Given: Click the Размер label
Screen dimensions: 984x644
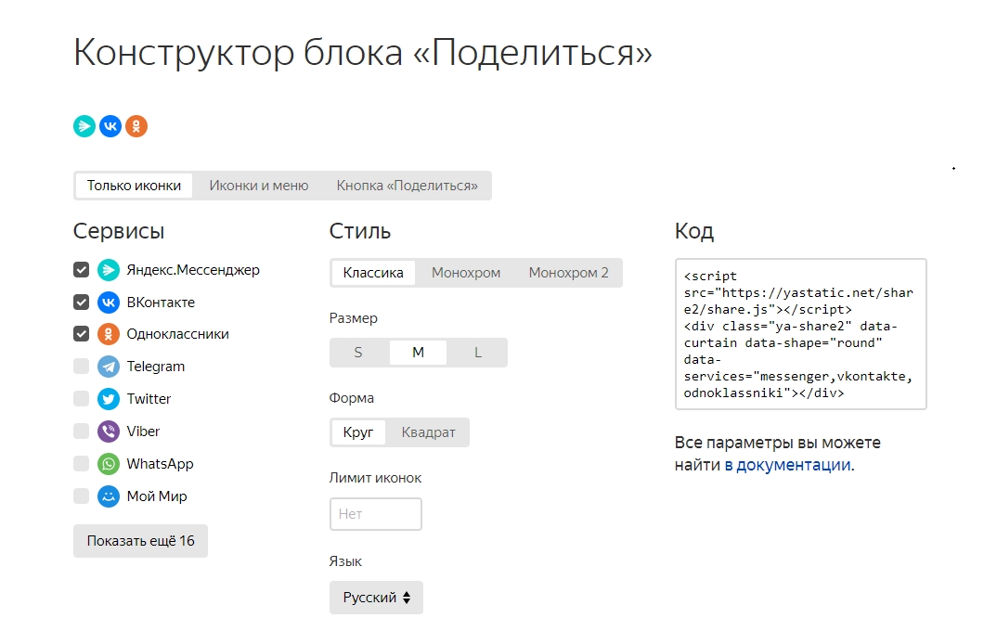Looking at the screenshot, I should (x=354, y=318).
